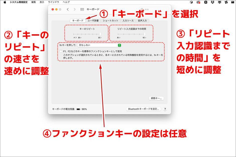Open the Apple menu
The height and width of the screenshot is (157, 236).
tap(5, 2)
